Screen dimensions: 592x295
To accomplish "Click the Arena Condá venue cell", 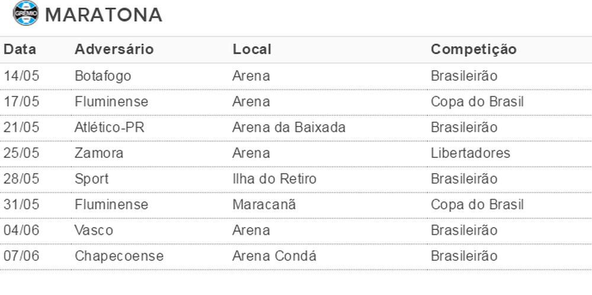I will pyautogui.click(x=274, y=256).
